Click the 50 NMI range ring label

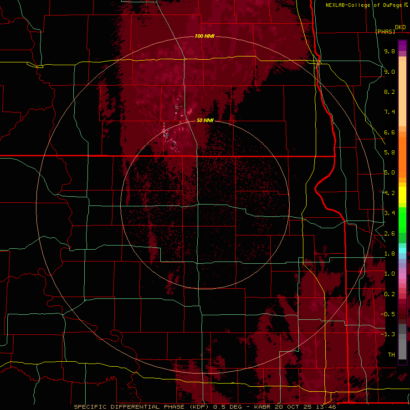[205, 120]
